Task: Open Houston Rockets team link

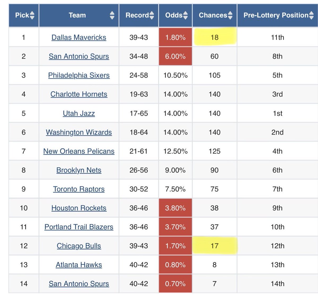Action: click(79, 208)
